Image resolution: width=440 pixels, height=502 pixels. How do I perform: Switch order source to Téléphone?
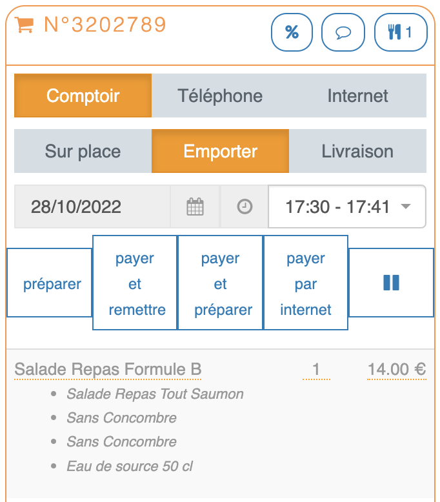pos(220,96)
